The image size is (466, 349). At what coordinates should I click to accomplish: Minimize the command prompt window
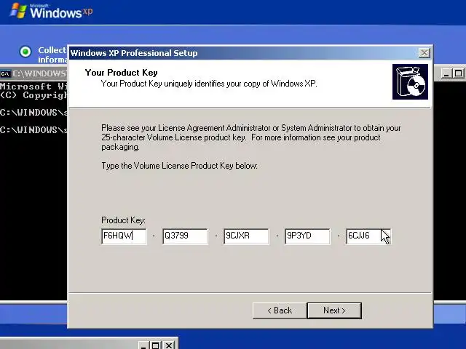click(446, 73)
